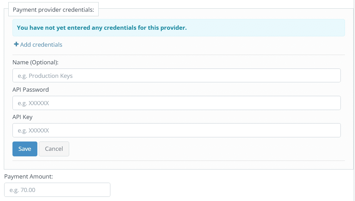The height and width of the screenshot is (201, 355).
Task: Click the API Key label
Action: tap(22, 117)
